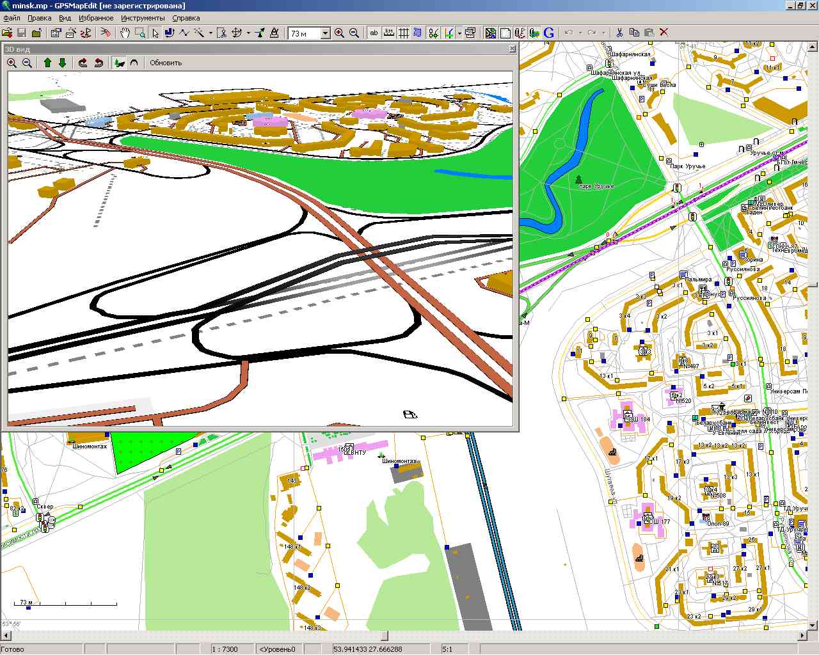Open the Файл menu
The width and height of the screenshot is (819, 655).
pos(11,18)
